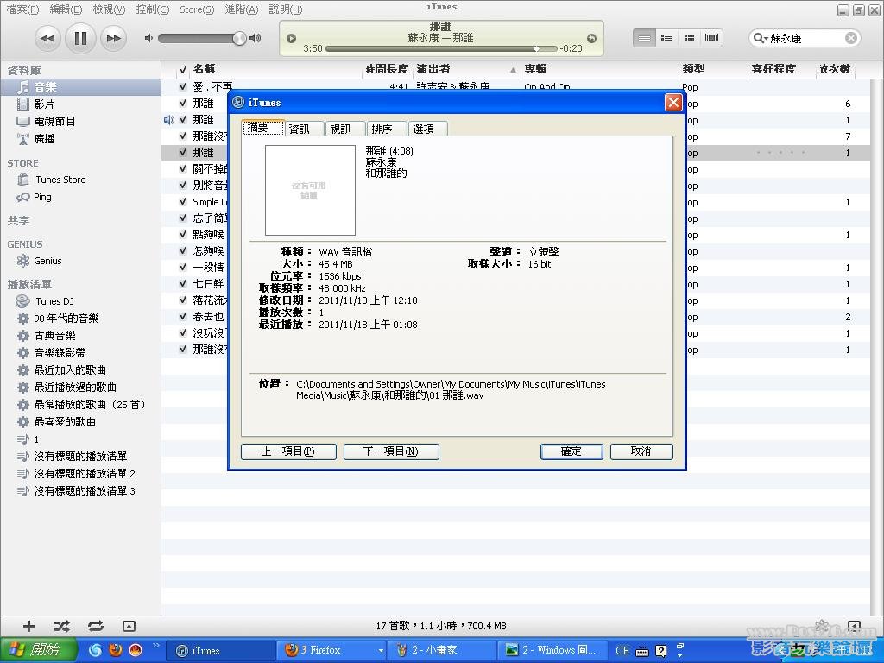Uncheck the 春去也 song row checkbox
Viewport: 884px width, 663px height.
(183, 316)
